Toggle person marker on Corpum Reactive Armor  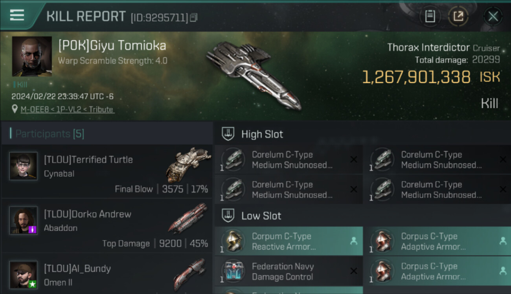click(353, 241)
